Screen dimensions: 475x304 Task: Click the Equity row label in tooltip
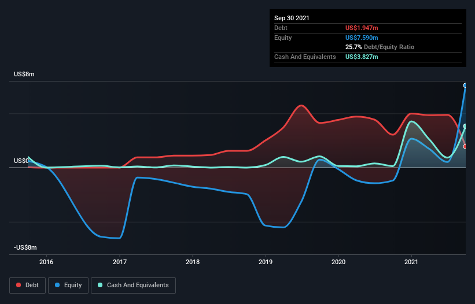[x=283, y=38]
